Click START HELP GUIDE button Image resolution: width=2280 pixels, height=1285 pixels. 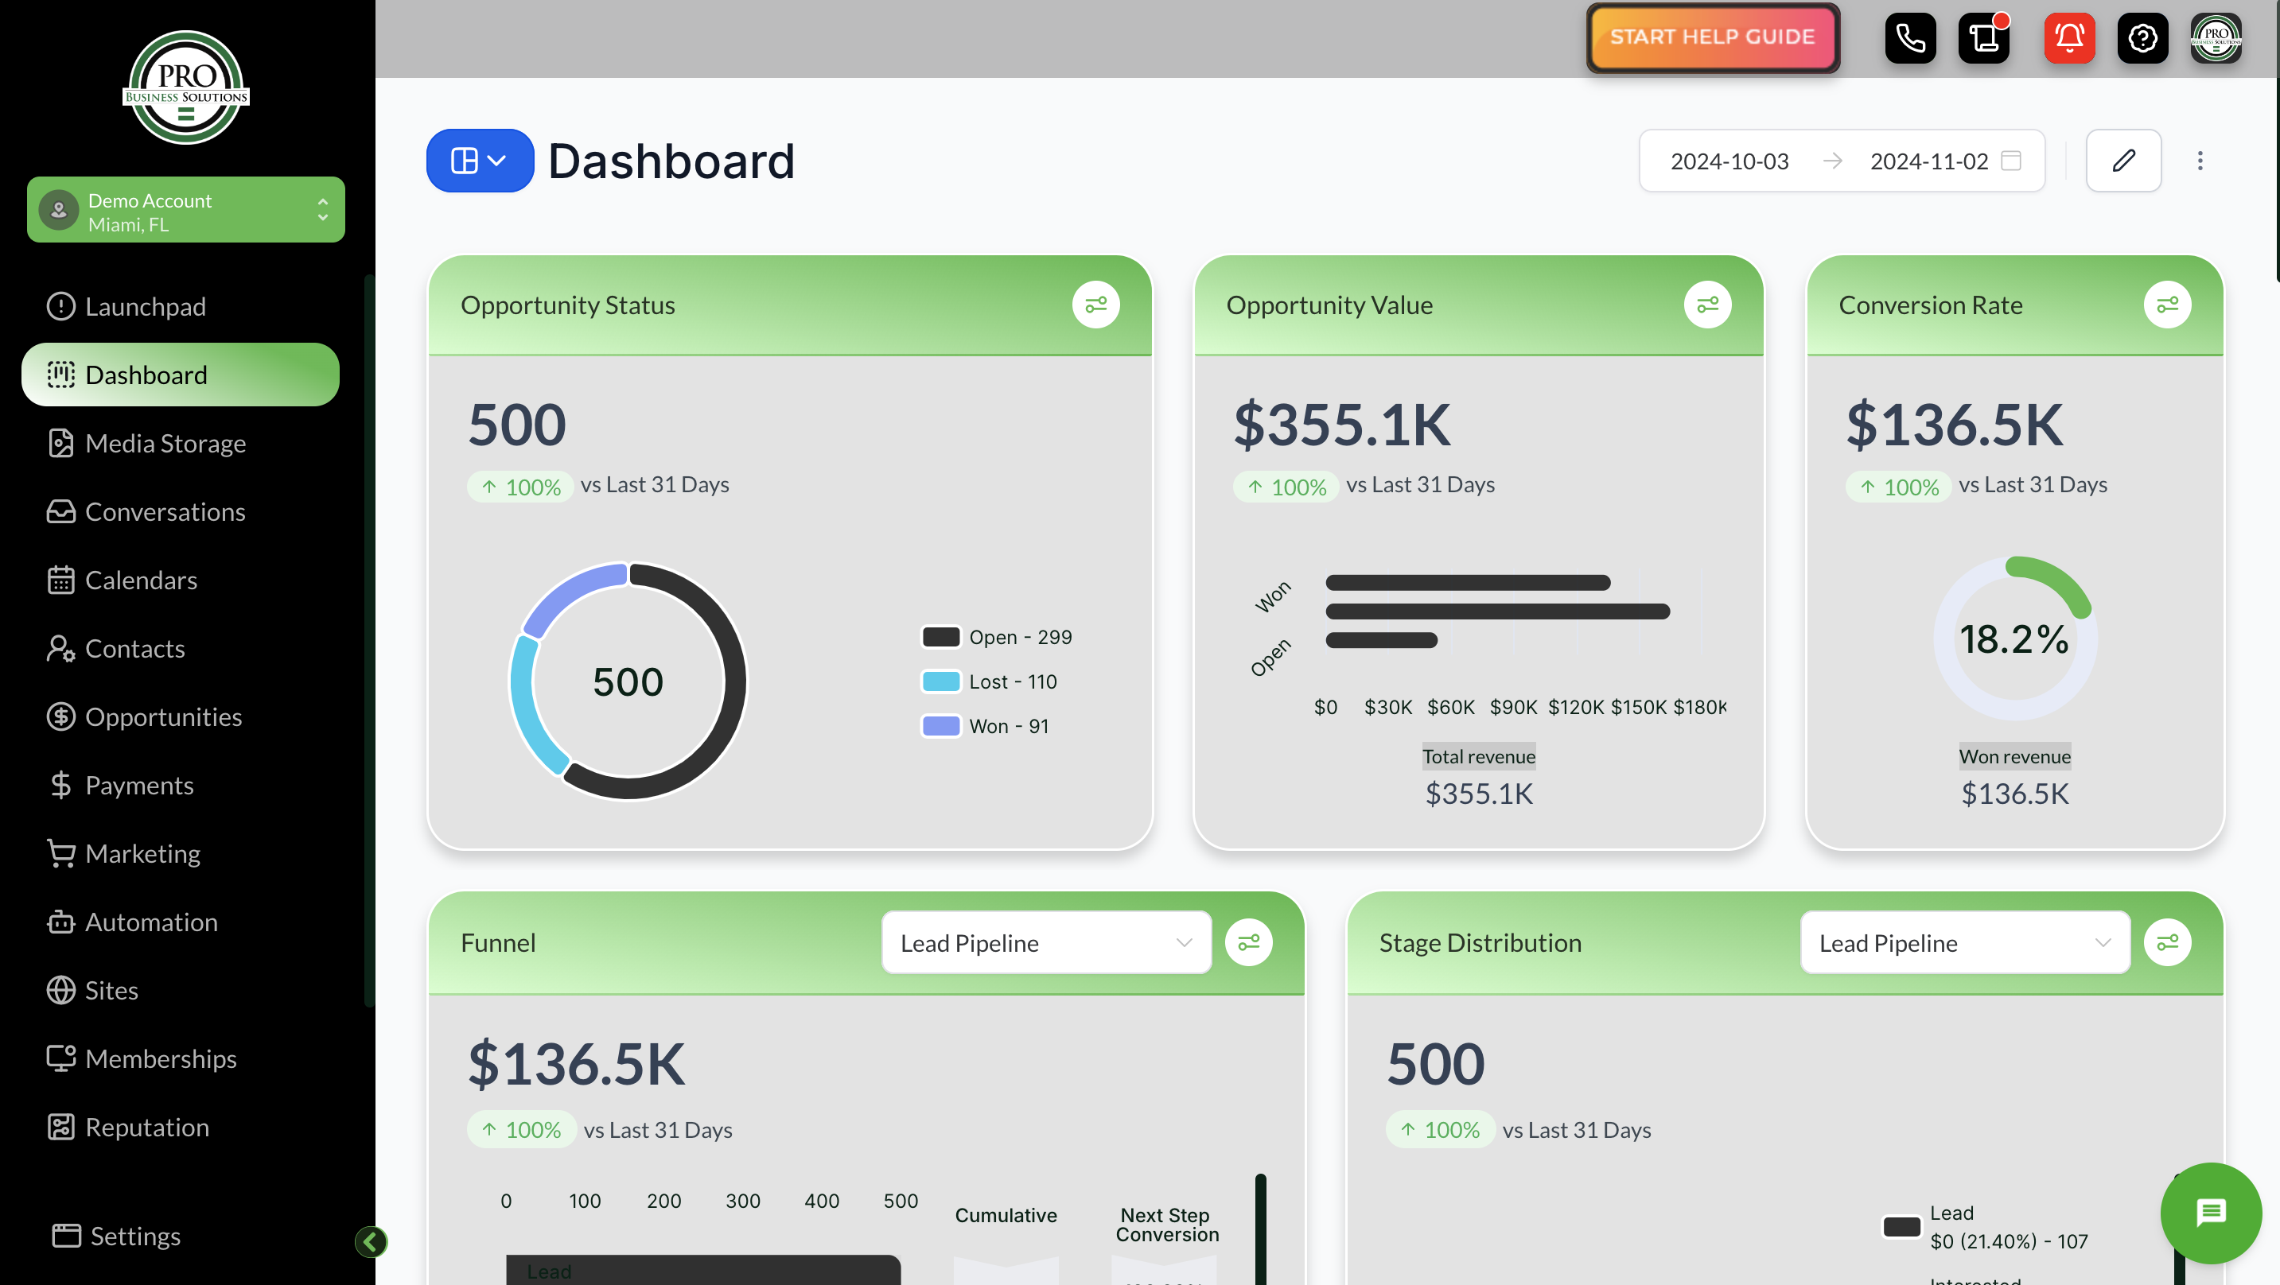(x=1712, y=37)
